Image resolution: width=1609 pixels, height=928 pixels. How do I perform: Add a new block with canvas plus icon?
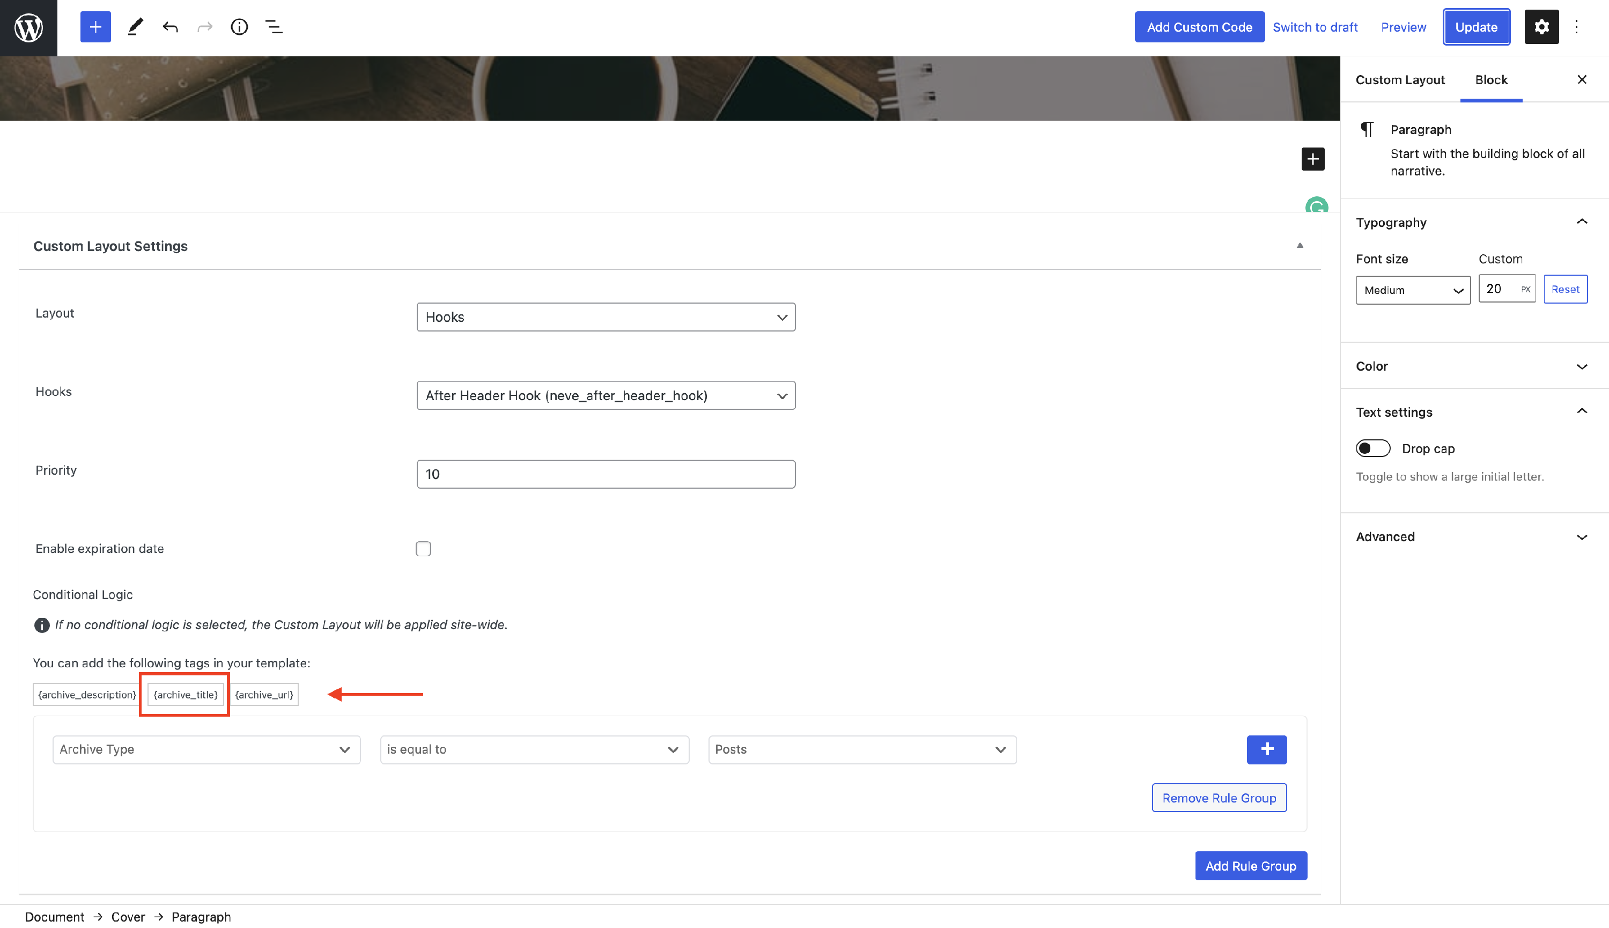tap(1313, 159)
